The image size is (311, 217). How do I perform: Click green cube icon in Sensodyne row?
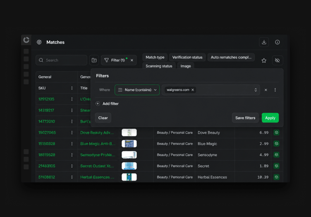click(277, 154)
